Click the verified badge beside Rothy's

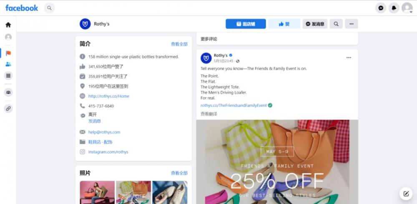[x=231, y=55]
